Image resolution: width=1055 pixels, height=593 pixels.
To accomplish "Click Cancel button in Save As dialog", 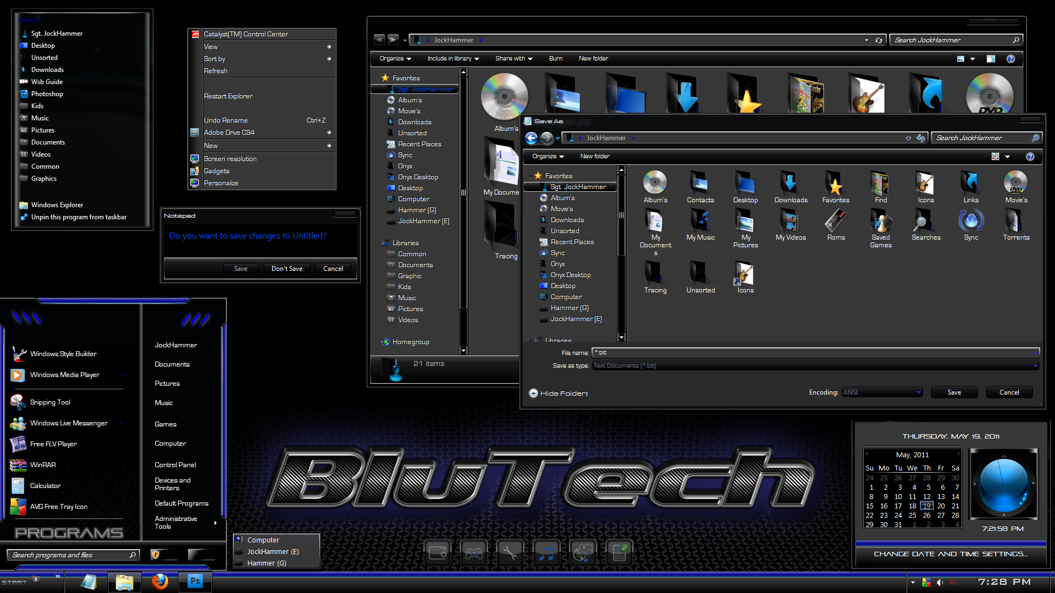I will click(1009, 392).
